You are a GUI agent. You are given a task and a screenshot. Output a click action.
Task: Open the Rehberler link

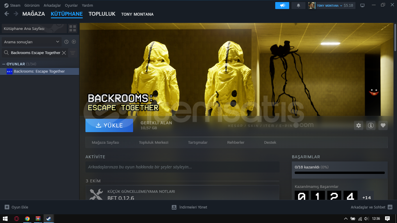(x=236, y=143)
